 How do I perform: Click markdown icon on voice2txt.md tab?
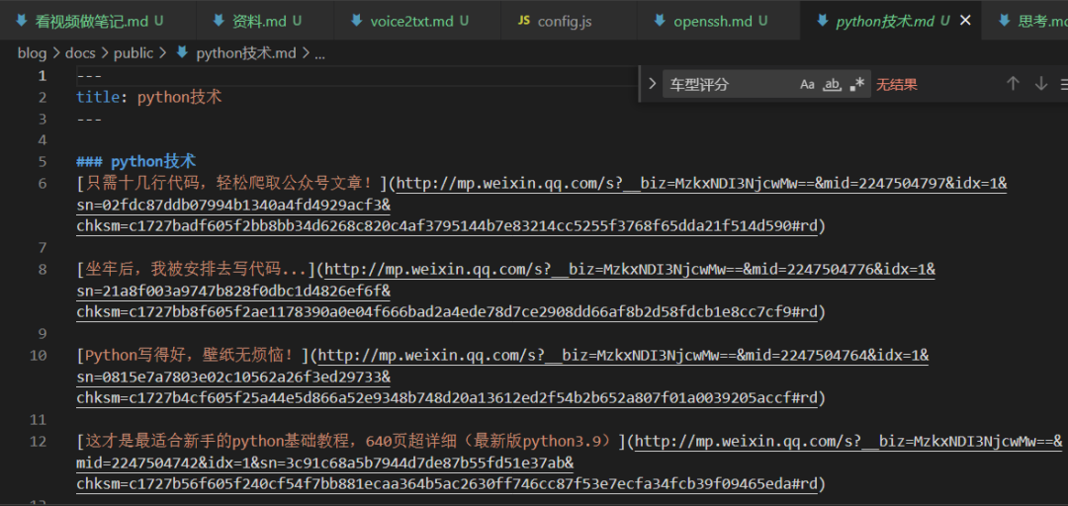tap(356, 21)
